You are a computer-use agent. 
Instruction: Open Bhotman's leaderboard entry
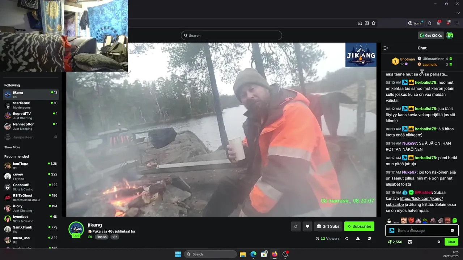403,61
